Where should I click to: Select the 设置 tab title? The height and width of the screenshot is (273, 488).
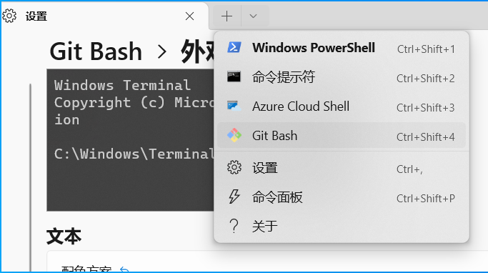point(36,16)
